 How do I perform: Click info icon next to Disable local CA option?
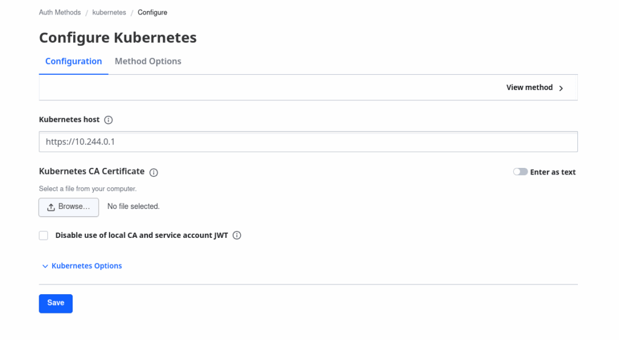coord(237,236)
